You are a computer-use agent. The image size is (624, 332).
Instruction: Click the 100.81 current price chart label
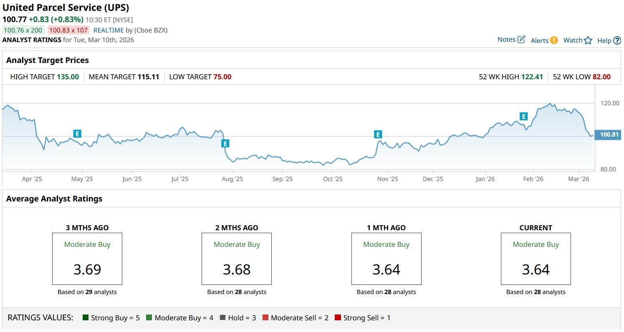[609, 135]
